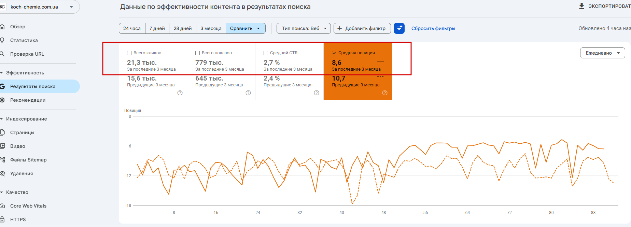This screenshot has width=631, height=227.
Task: Click the Обновлено 4 часа назад text
Action: click(605, 28)
